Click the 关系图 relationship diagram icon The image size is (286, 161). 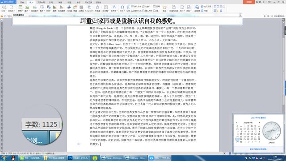tap(97, 7)
